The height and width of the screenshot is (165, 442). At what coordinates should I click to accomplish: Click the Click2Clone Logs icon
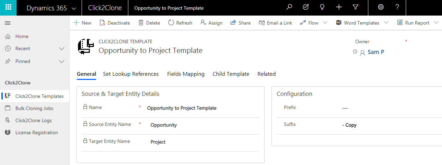(8, 120)
